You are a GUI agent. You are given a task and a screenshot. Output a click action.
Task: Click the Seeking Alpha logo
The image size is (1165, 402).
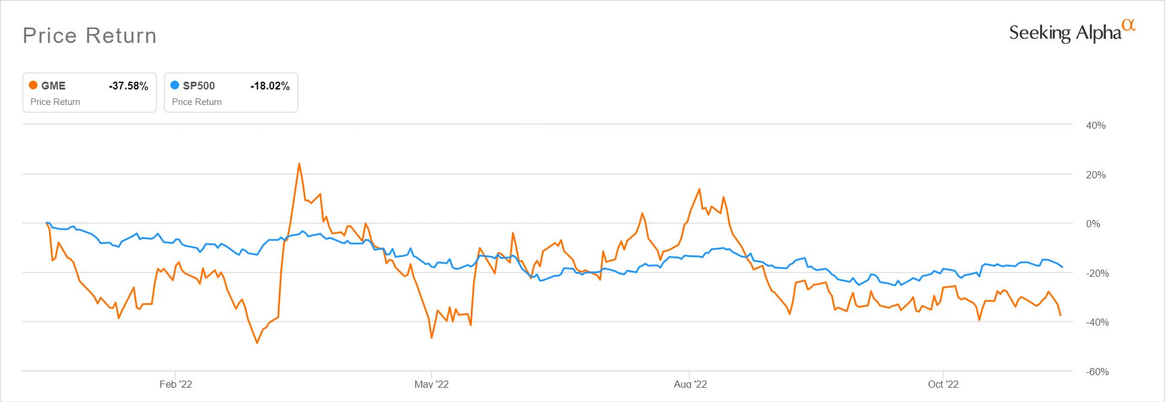coord(1065,33)
